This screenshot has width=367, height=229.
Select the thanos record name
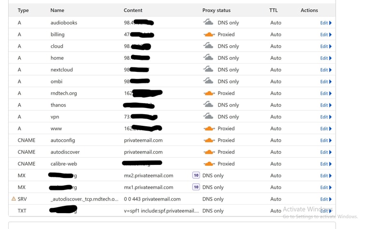pyautogui.click(x=58, y=105)
